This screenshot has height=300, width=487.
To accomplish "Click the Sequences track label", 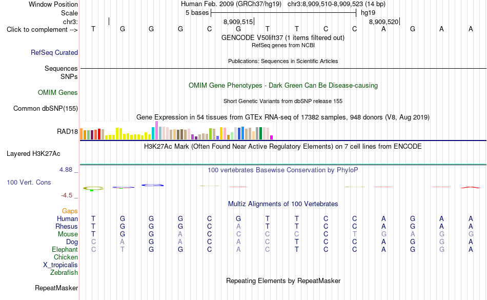I will coord(61,68).
